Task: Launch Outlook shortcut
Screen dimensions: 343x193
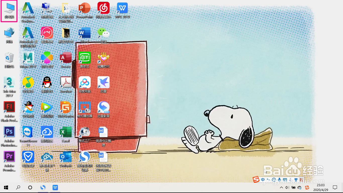Action: tap(66, 159)
